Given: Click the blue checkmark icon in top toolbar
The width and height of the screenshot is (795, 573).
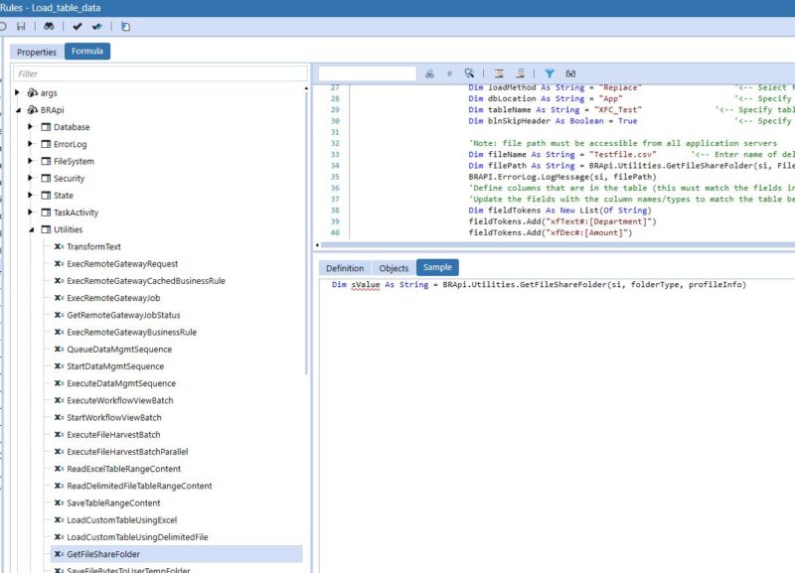Looking at the screenshot, I should click(96, 28).
